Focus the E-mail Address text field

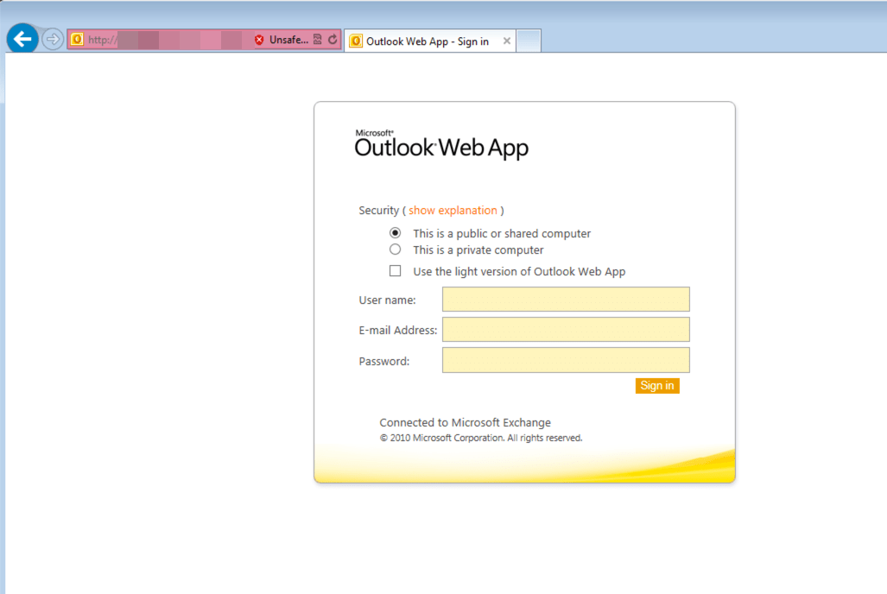[x=566, y=329]
